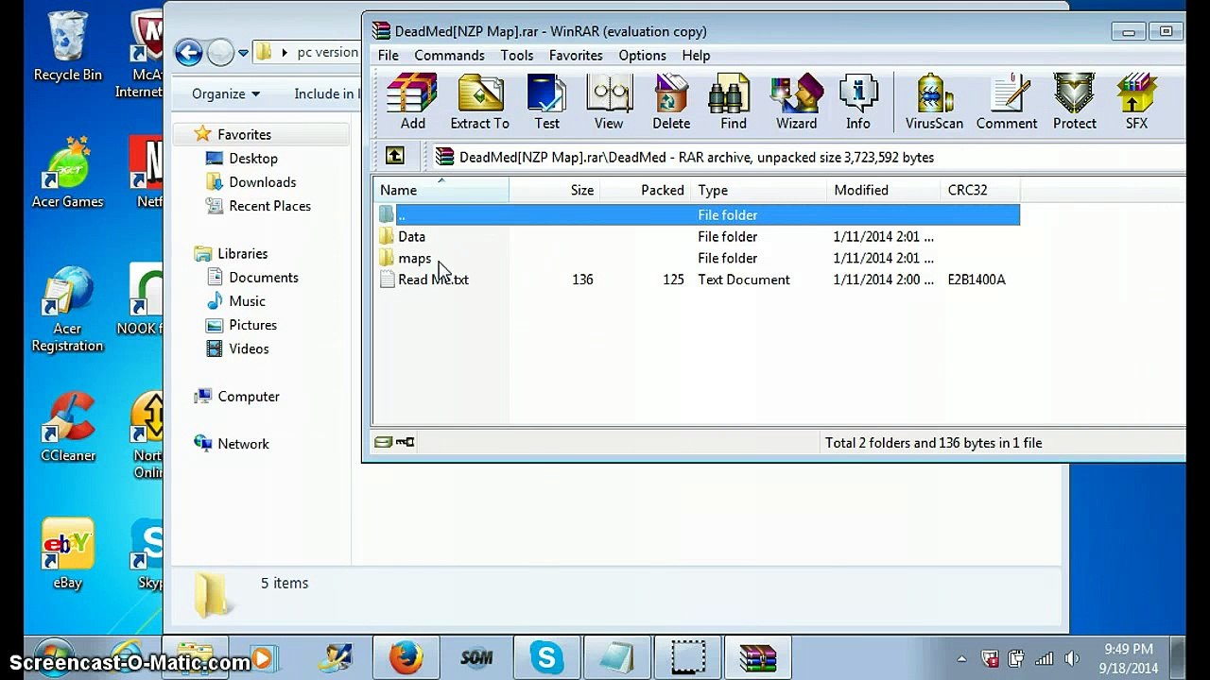Run VirusScan from the toolbar
1210x680 pixels.
(934, 102)
